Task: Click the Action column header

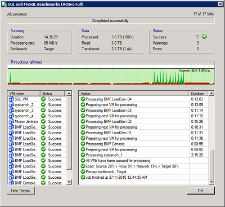Action: (x=134, y=94)
